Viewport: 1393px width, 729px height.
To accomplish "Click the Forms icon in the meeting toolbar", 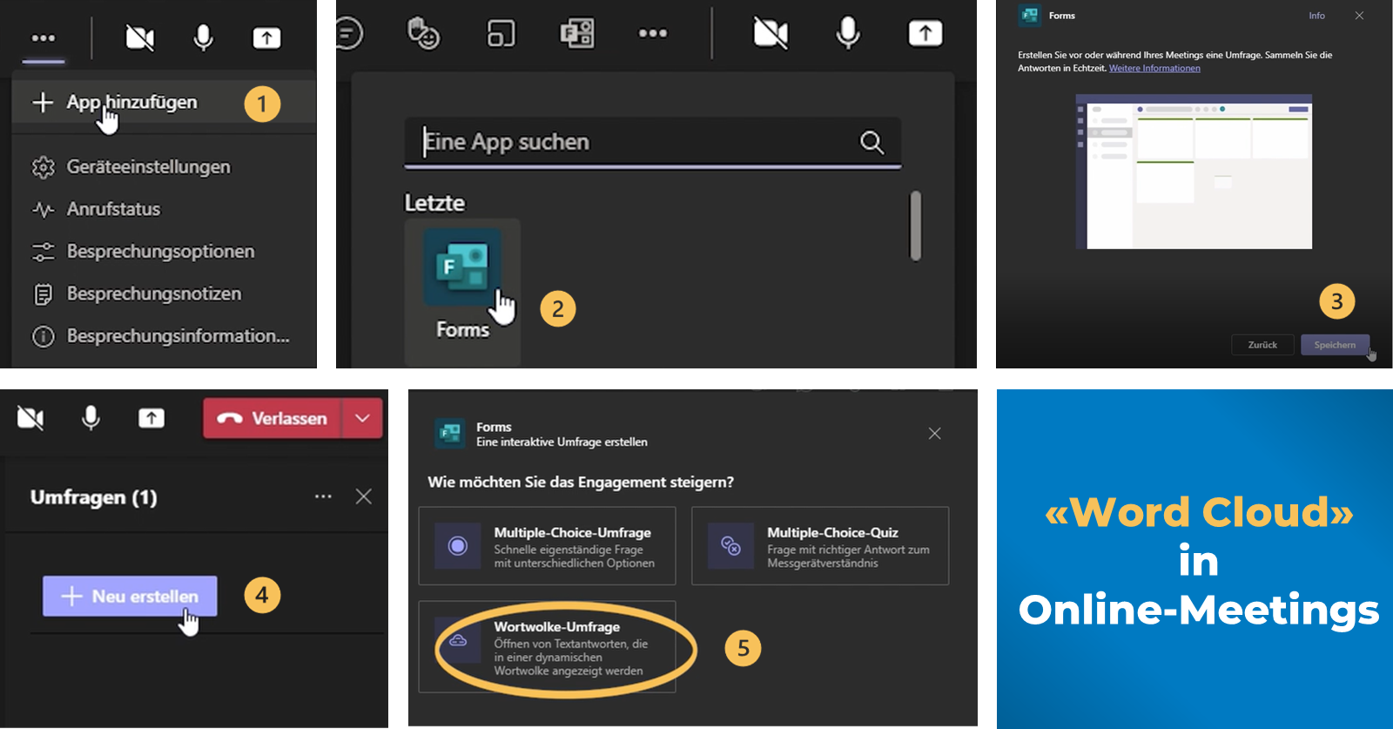I will click(x=576, y=33).
